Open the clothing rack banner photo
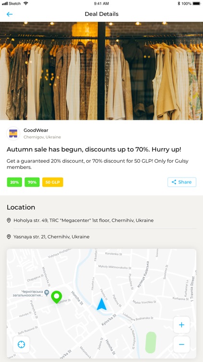 point(101,71)
